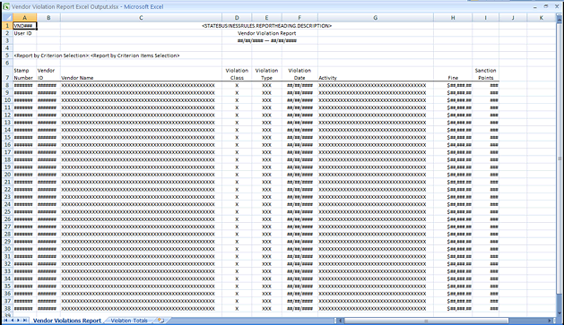Select column G header
Screen dimensions: 564x325
[376, 18]
